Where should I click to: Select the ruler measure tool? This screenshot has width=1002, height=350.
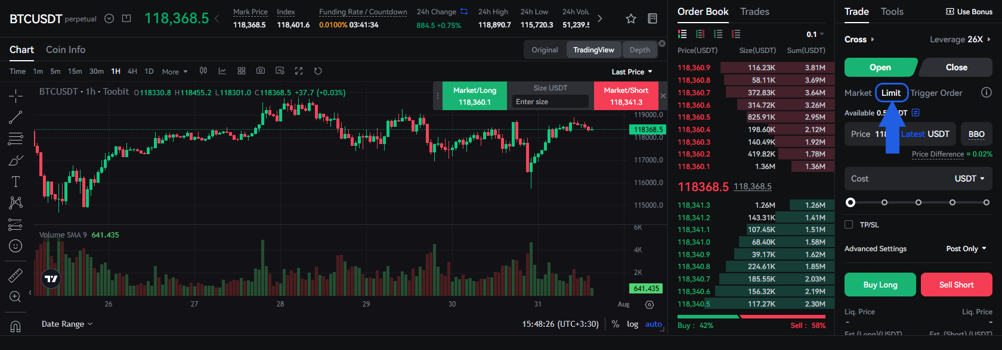point(16,275)
